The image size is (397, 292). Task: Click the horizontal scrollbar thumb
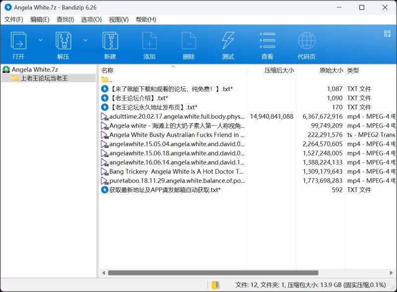coord(213,273)
